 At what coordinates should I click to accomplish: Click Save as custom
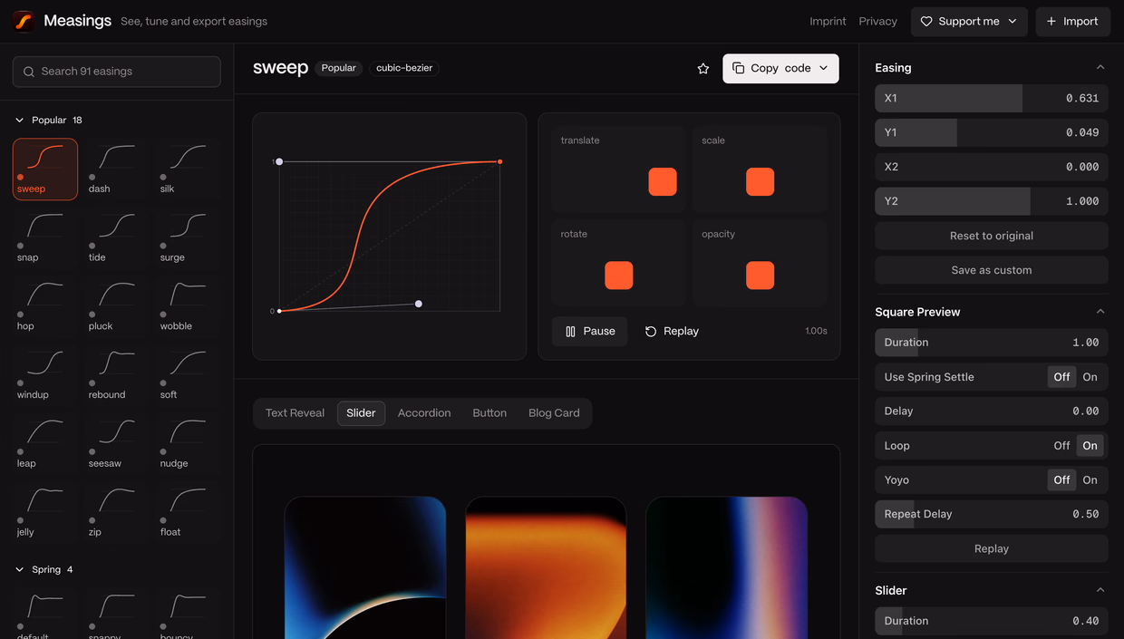pos(991,270)
